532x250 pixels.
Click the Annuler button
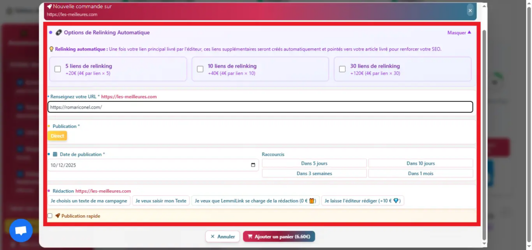point(222,236)
